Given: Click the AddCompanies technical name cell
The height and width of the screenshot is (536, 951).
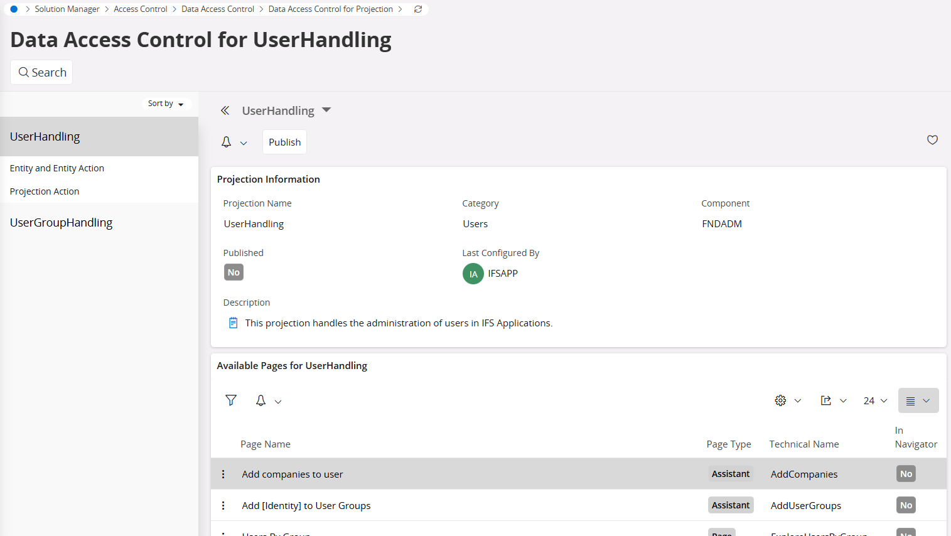Looking at the screenshot, I should [804, 474].
